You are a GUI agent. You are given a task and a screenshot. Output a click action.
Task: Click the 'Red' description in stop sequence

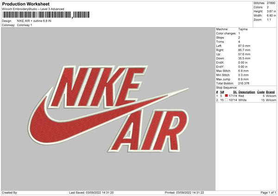(241, 96)
